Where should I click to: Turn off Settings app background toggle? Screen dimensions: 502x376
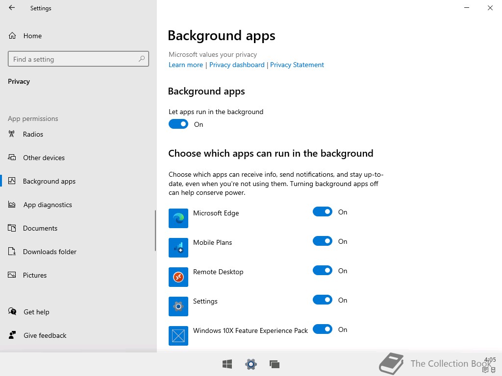pos(323,300)
